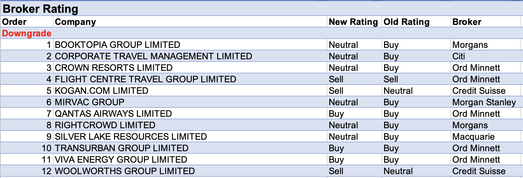The image size is (523, 178).
Task: Click CORPORATE TRAVEL MANAGEMENT LIMITED cell
Action: (153, 56)
